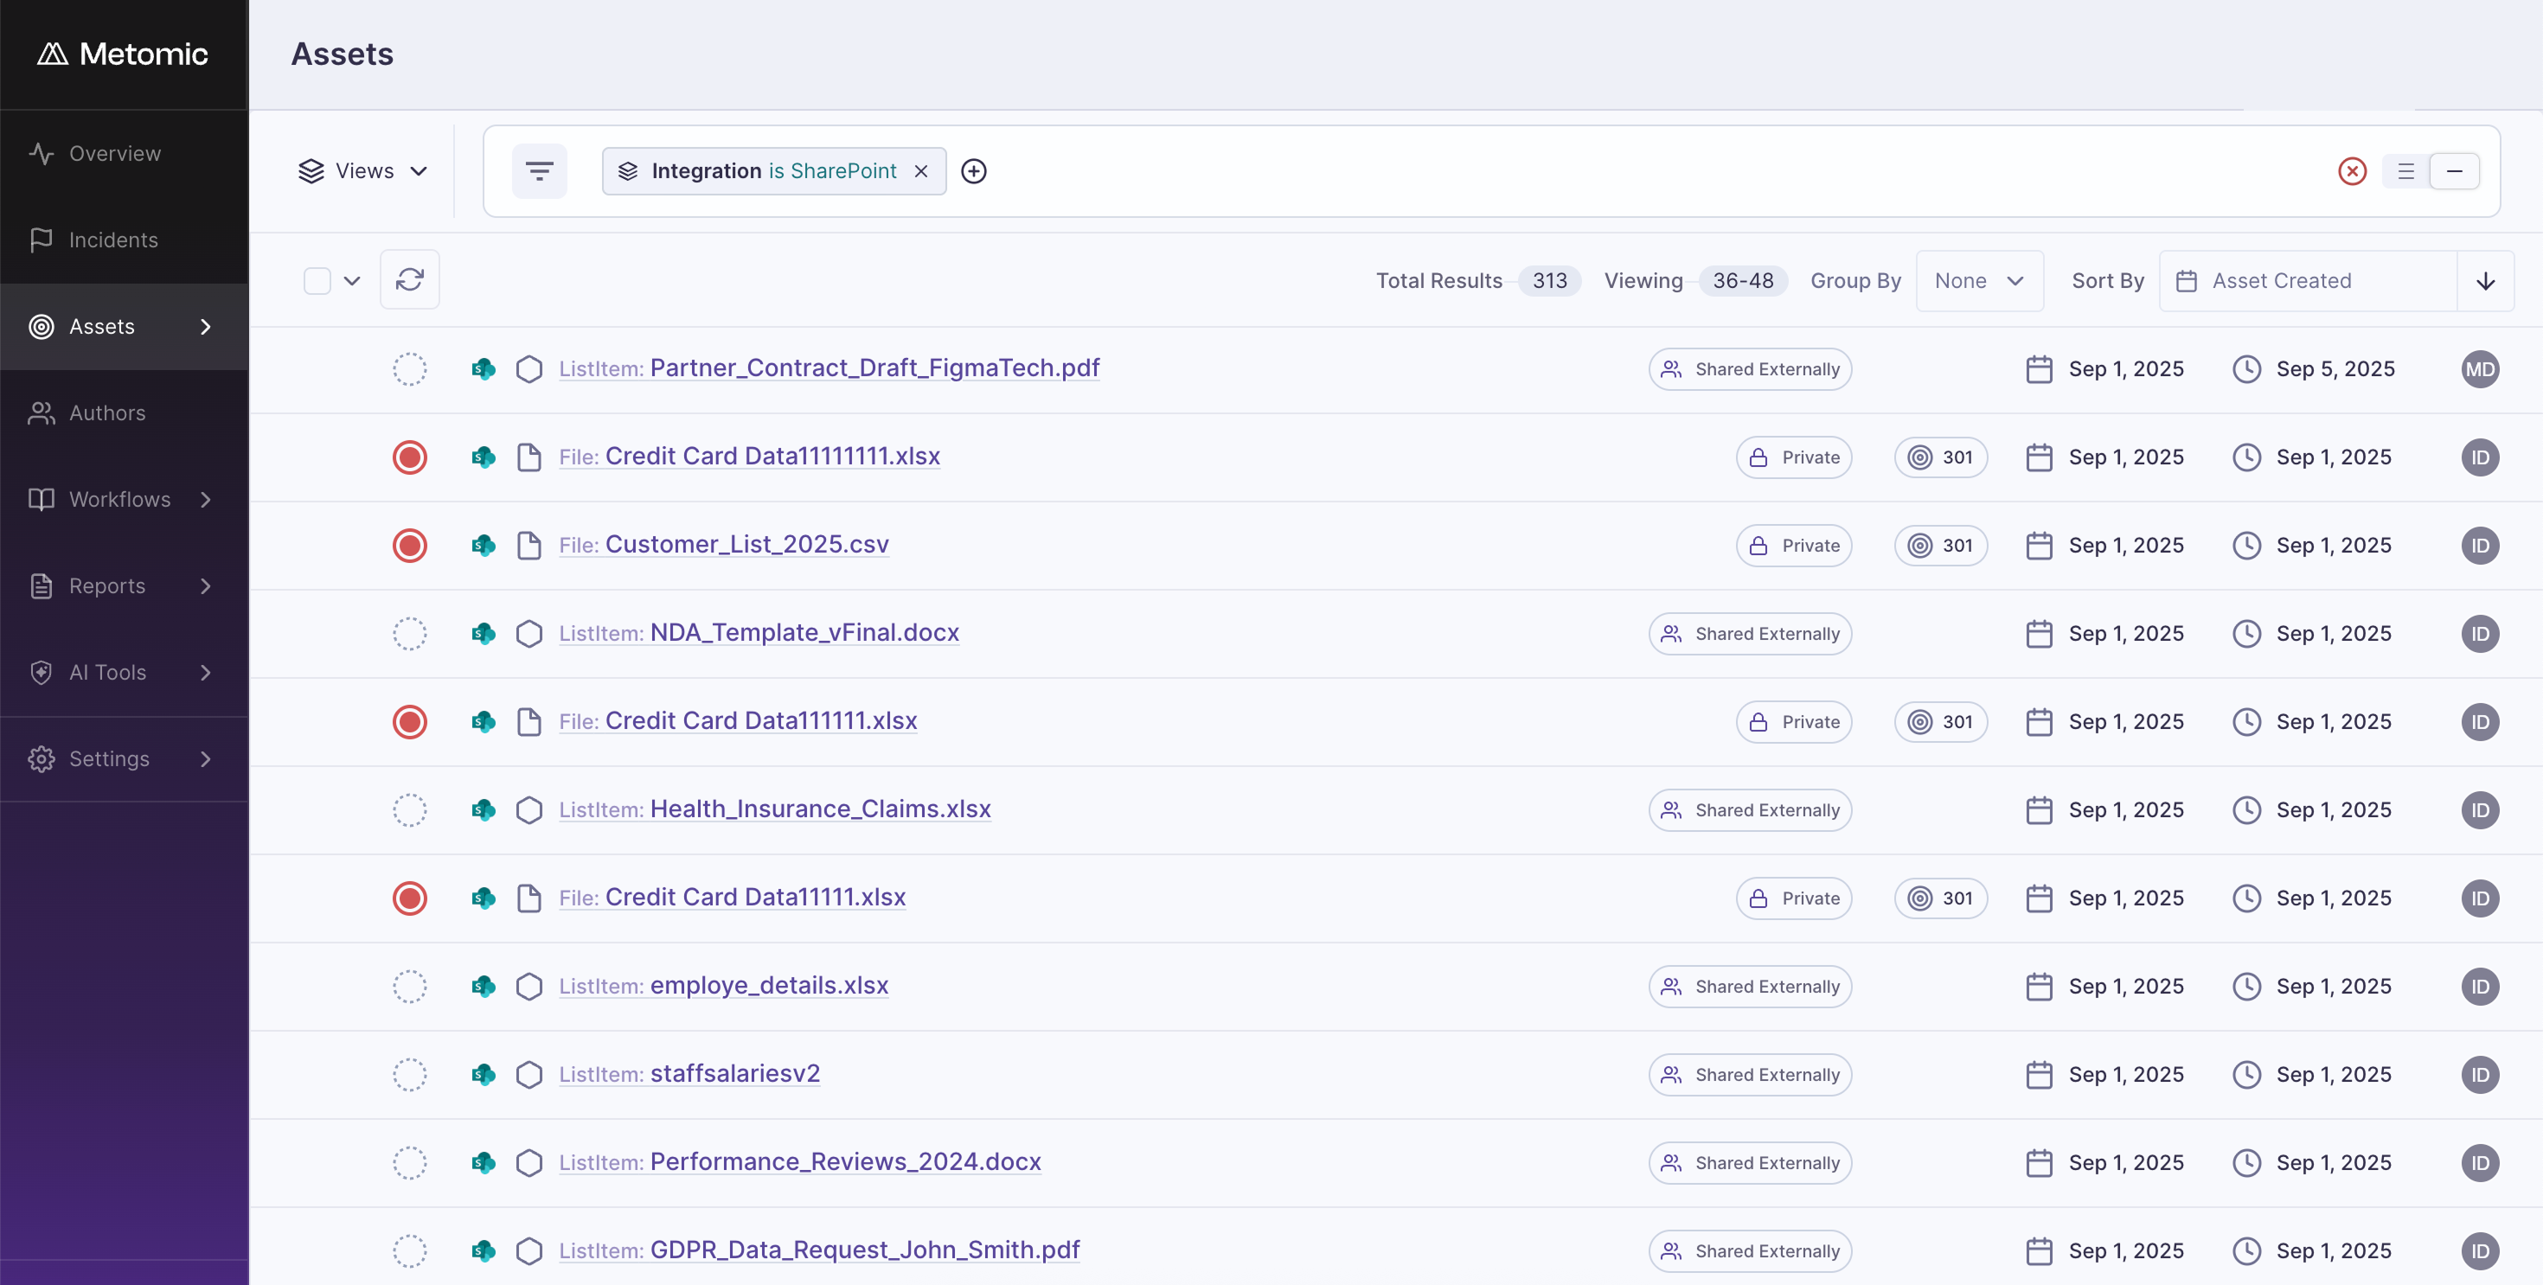Select Customer_List_2025.csv red status circle

coord(410,546)
